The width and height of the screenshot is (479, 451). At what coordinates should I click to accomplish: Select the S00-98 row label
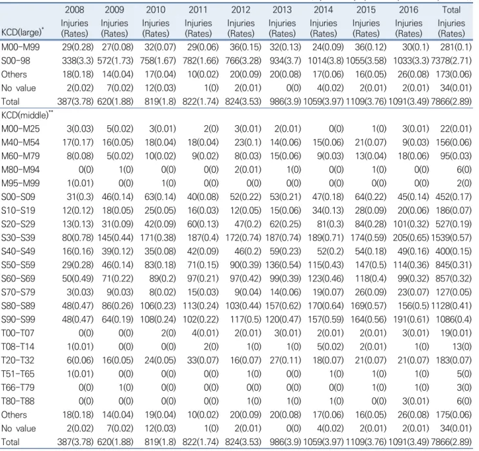16,61
